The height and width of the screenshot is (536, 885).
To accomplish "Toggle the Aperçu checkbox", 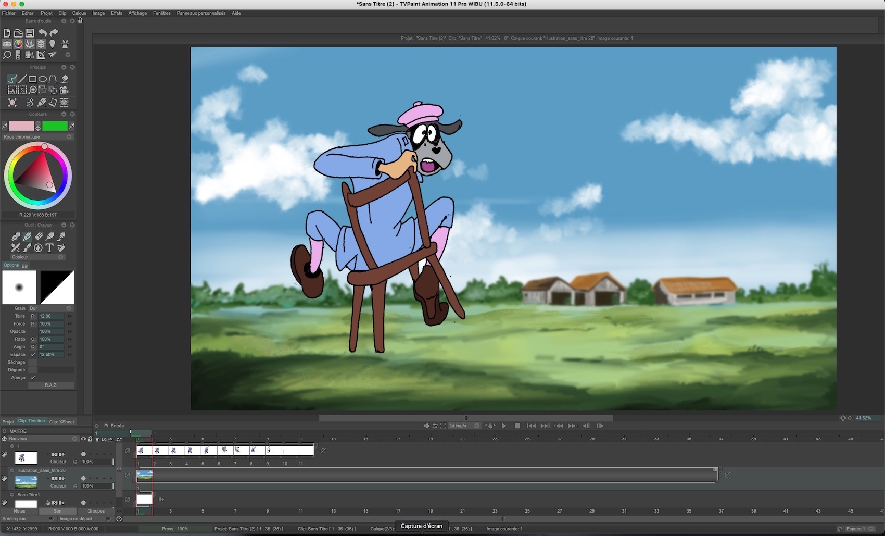I will [x=33, y=378].
